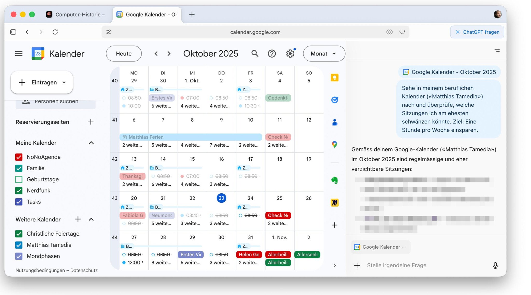531x295 pixels.
Task: Jump to today with the Heute button
Action: click(123, 53)
